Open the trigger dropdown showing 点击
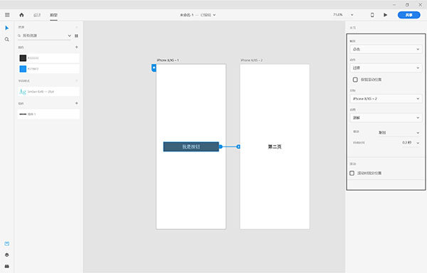Viewport: 427px width, 273px height. [386, 49]
